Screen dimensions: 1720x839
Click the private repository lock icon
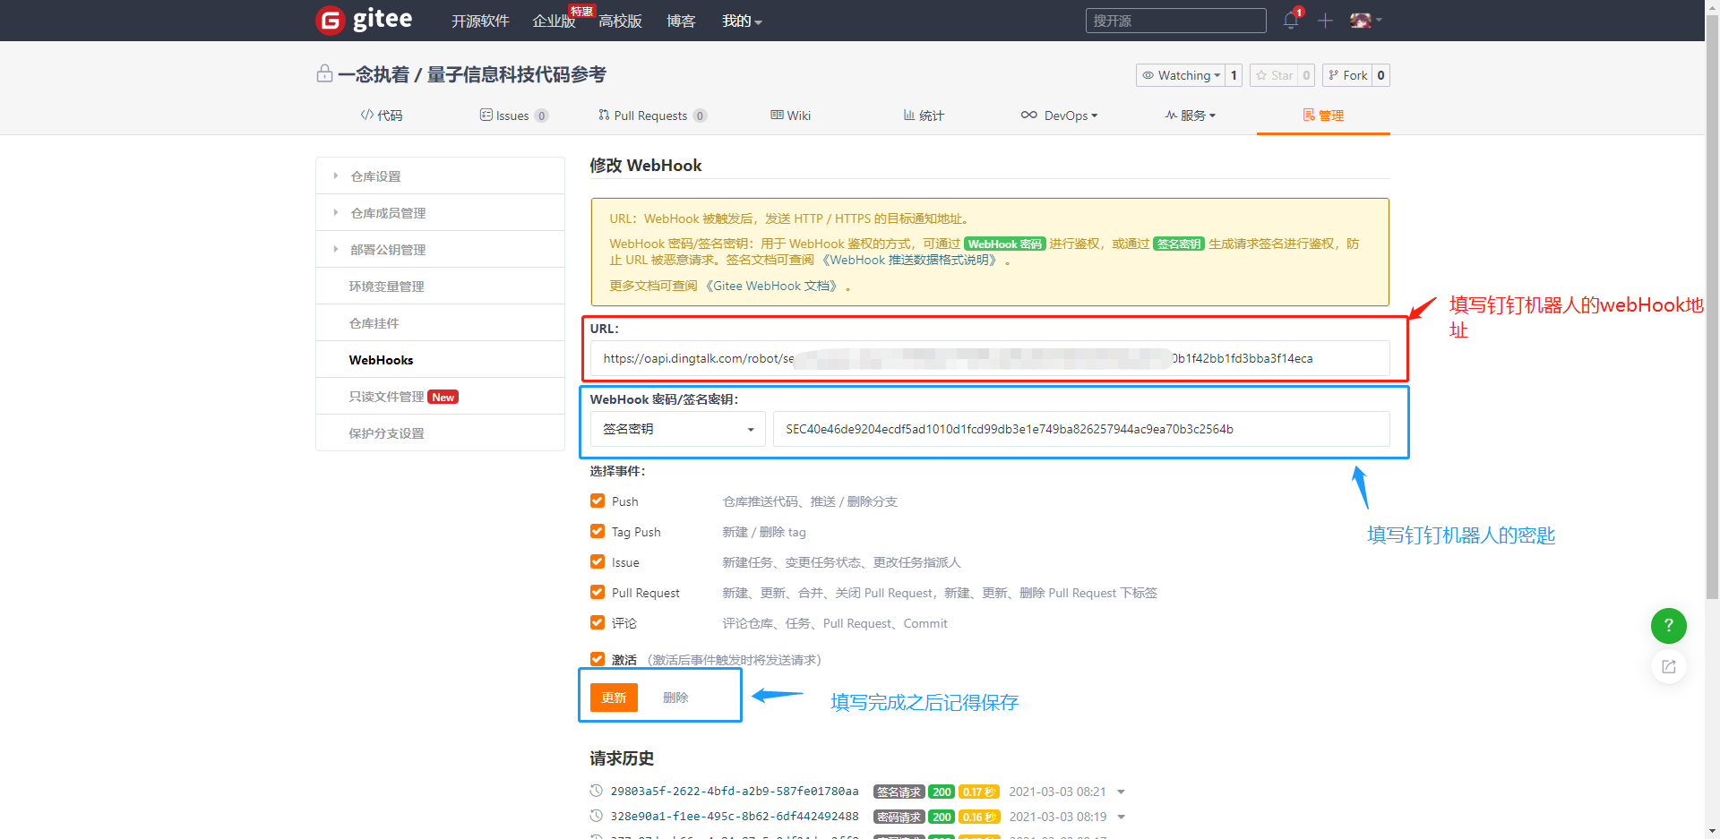(x=324, y=73)
